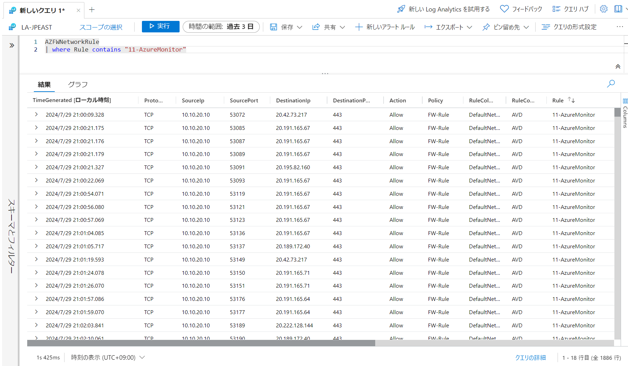The height and width of the screenshot is (366, 628).
Task: Click the 保存 save icon
Action: click(274, 27)
